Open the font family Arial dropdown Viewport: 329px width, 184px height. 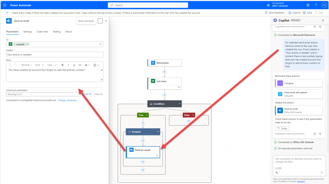click(x=40, y=65)
